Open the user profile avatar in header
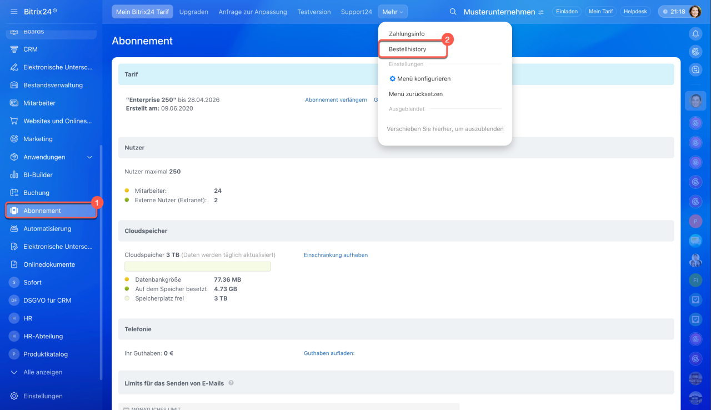The width and height of the screenshot is (711, 410). tap(695, 12)
